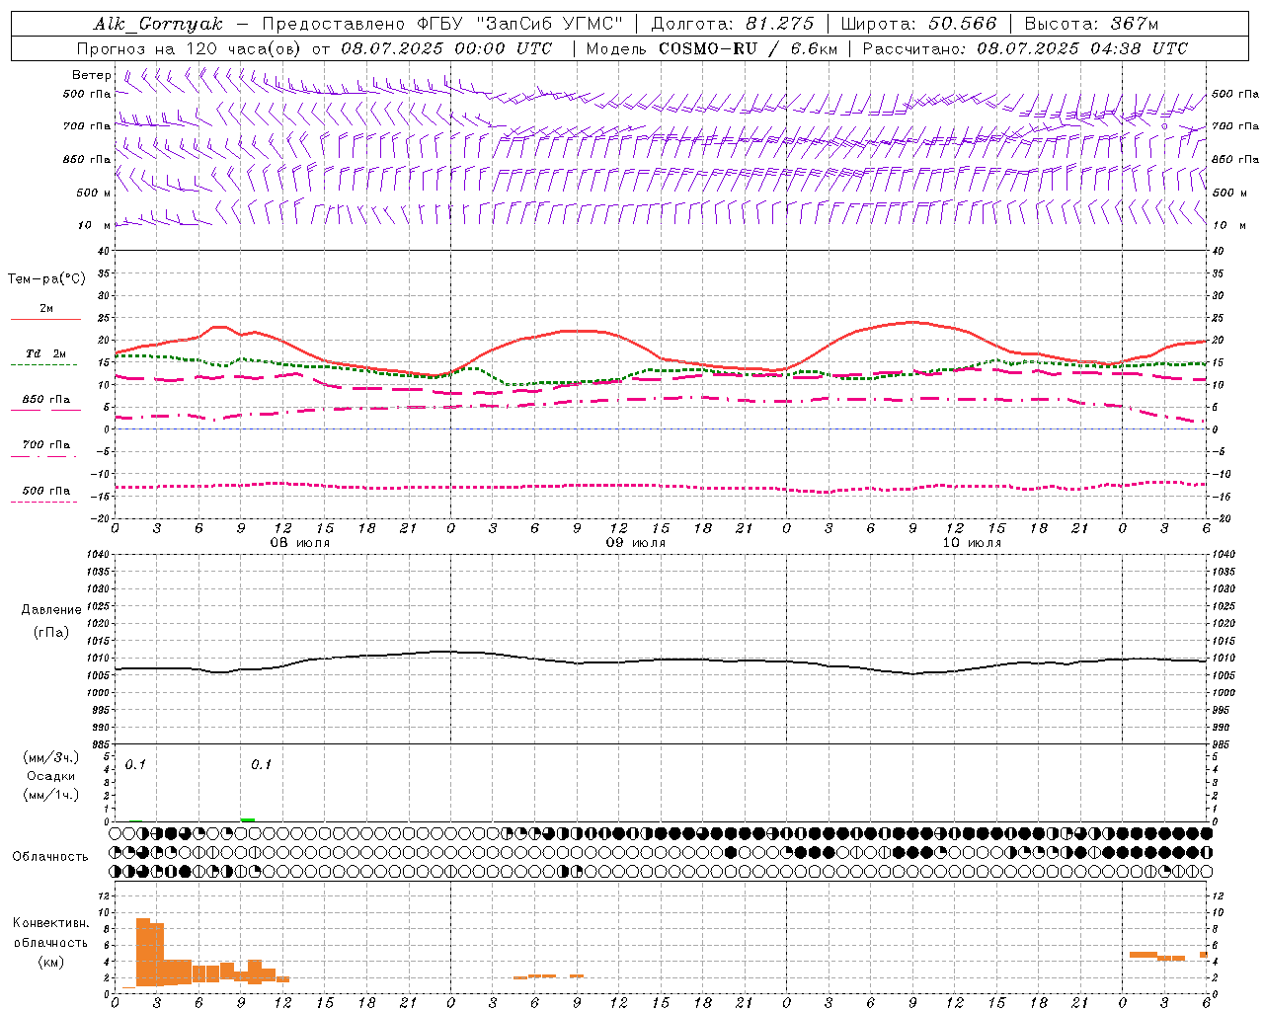
Task: Click the model name COSMO-RU / 6.6км
Action: pyautogui.click(x=748, y=48)
